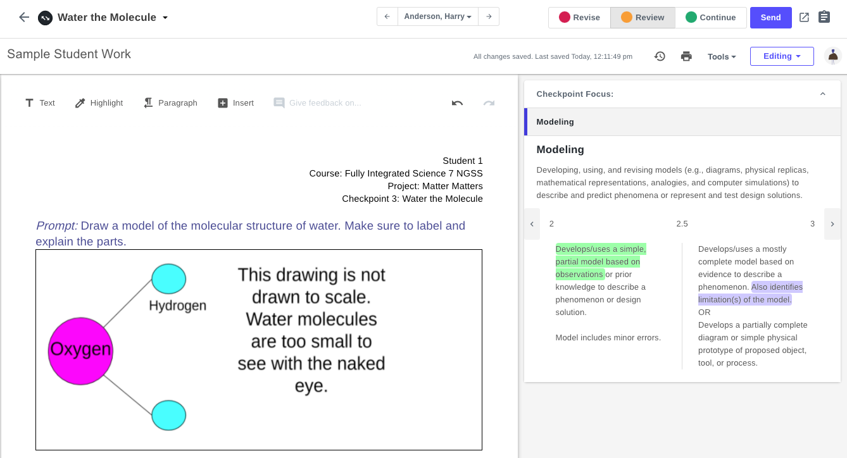847x458 pixels.
Task: Advance to the next student
Action: [489, 16]
